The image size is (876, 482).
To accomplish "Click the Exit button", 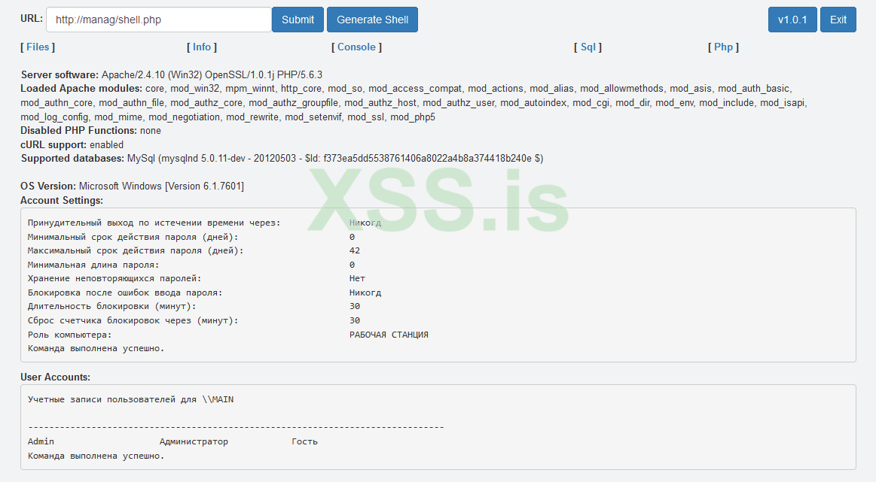I will 838,20.
